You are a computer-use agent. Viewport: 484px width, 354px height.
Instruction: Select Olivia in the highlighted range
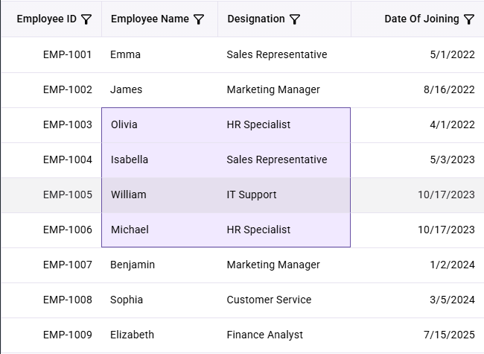[159, 124]
